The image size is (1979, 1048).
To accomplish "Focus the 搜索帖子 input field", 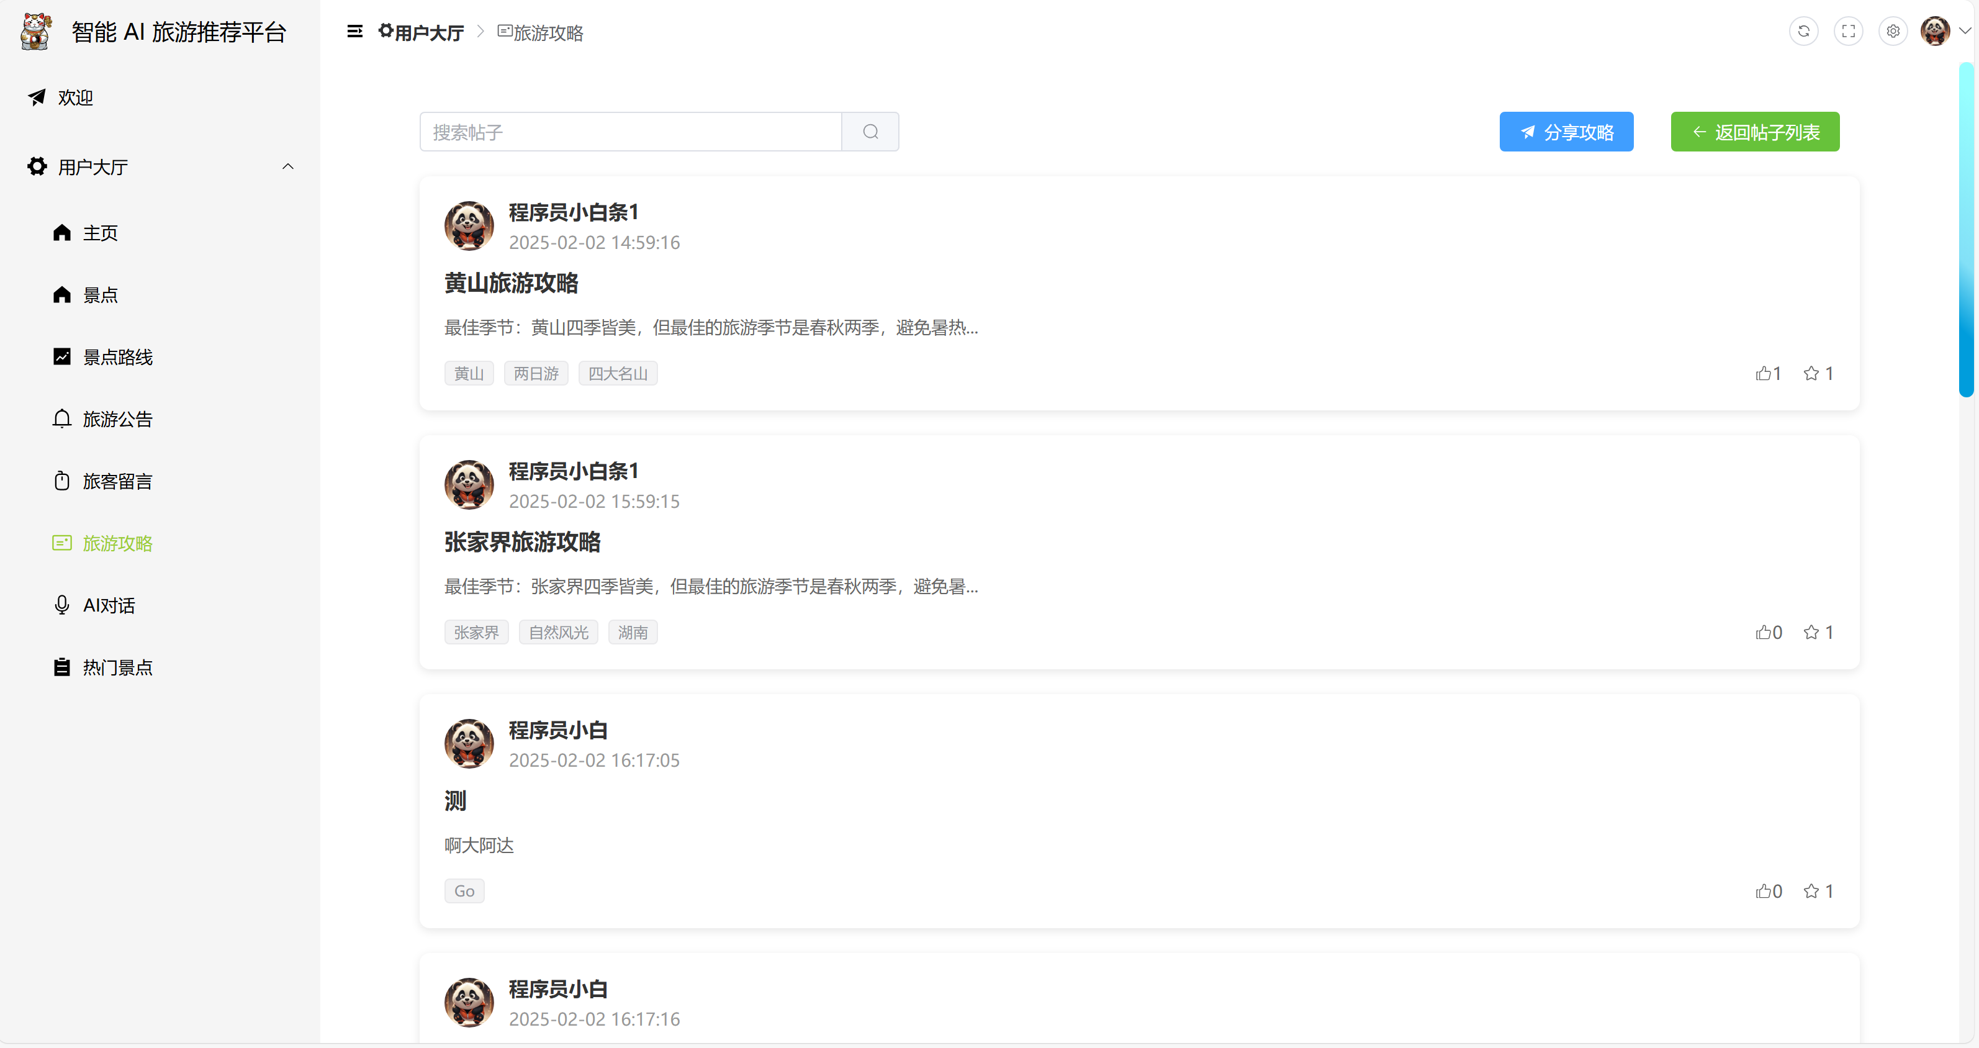I will (x=631, y=132).
